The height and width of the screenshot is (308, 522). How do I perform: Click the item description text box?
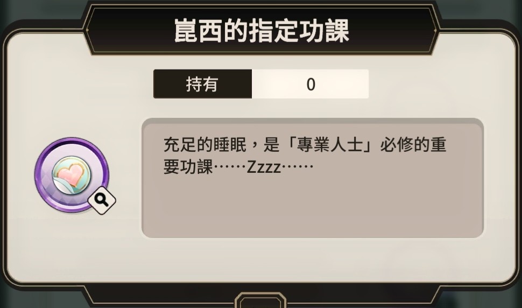[x=313, y=178]
